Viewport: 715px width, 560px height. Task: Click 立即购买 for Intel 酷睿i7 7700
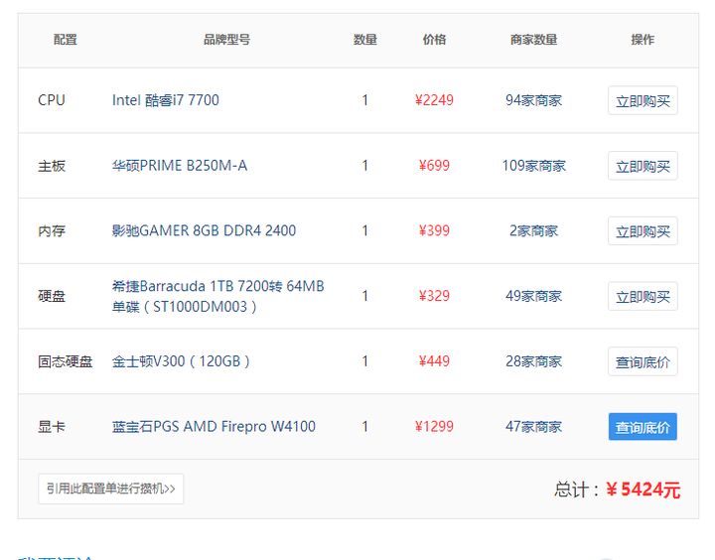(643, 100)
